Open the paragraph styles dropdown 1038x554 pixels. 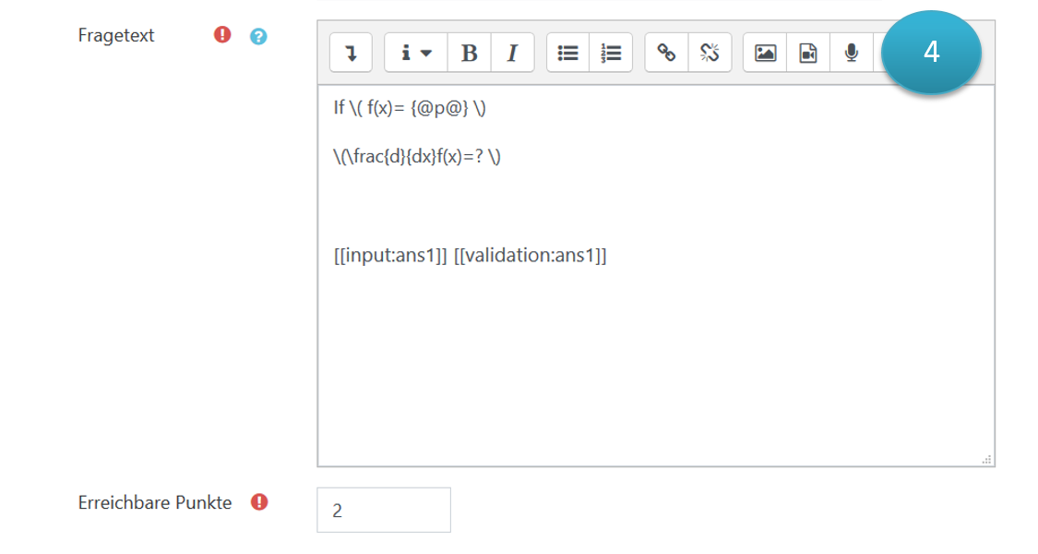click(x=416, y=54)
